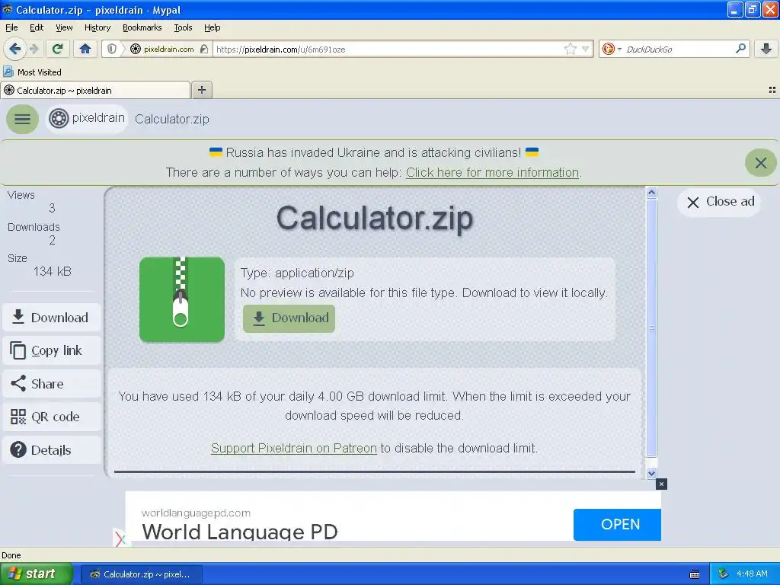Open the Bookmarks menu
The image size is (780, 585).
tap(142, 27)
